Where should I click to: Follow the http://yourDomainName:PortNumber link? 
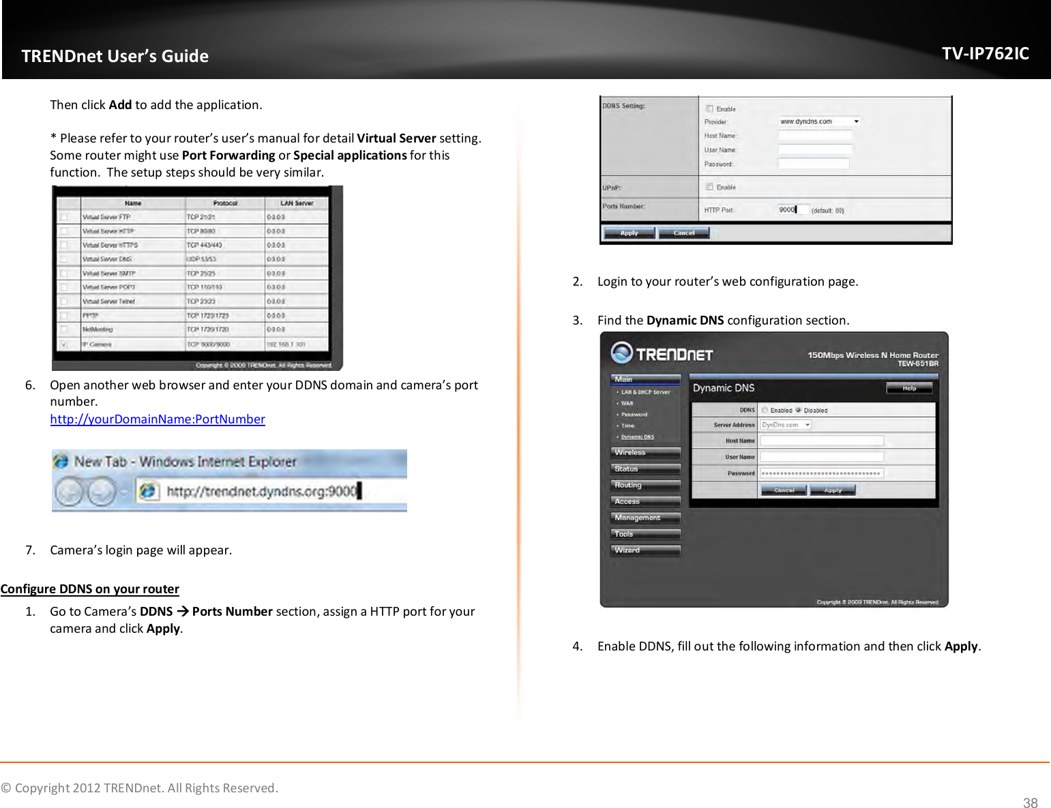click(x=158, y=419)
